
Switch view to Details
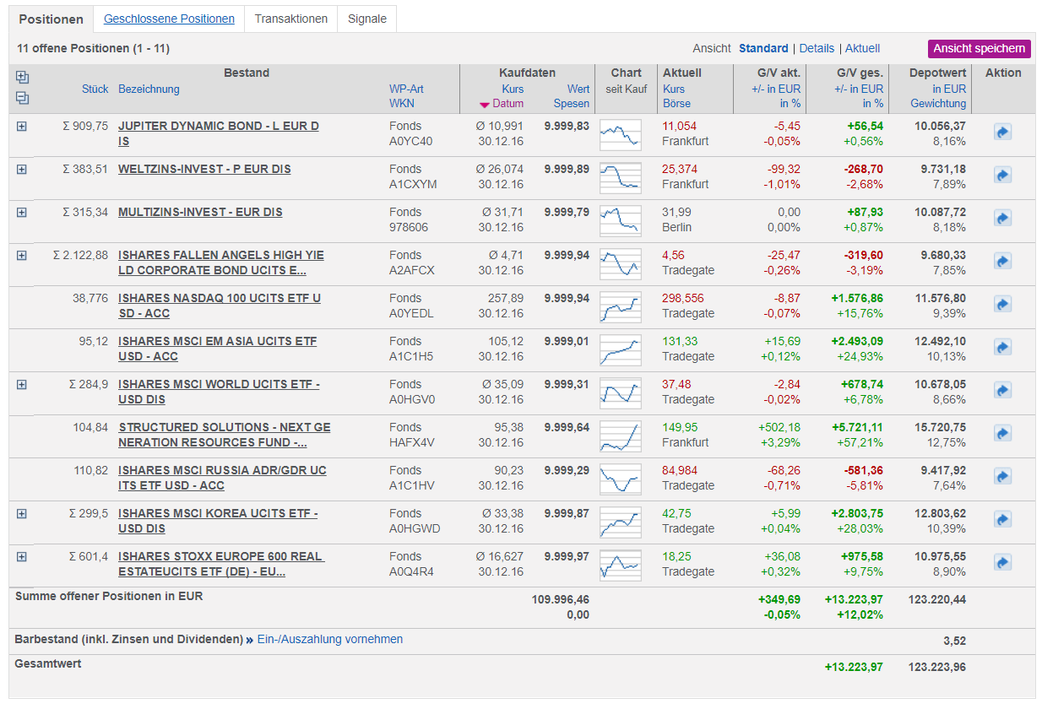[x=817, y=48]
